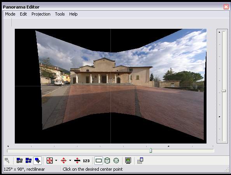Select the edit individual images mode icon
This screenshot has width=231, height=175.
click(x=19, y=160)
